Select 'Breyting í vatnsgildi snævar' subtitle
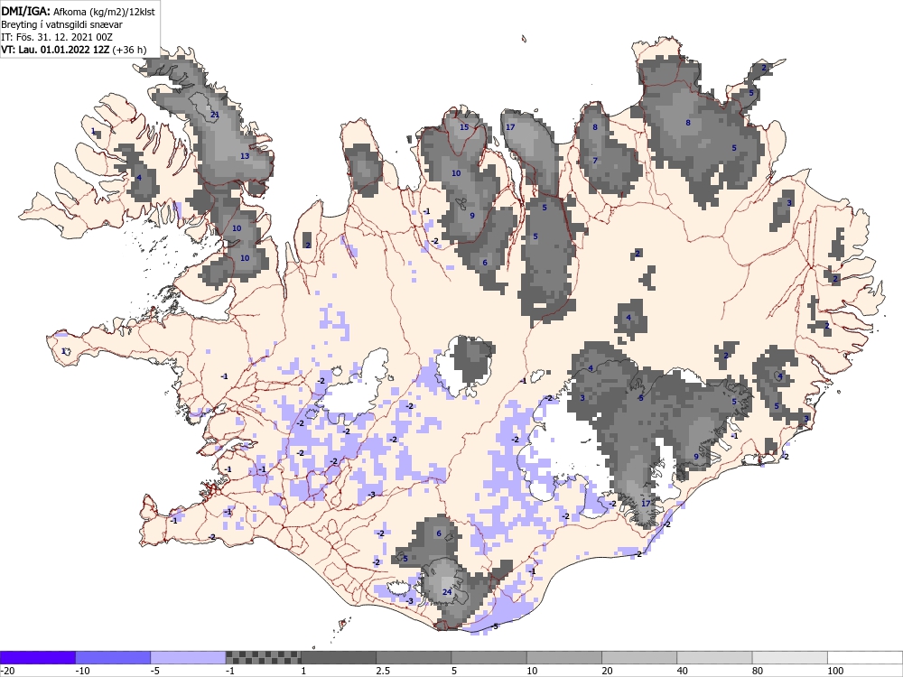The width and height of the screenshot is (903, 677). (61, 24)
